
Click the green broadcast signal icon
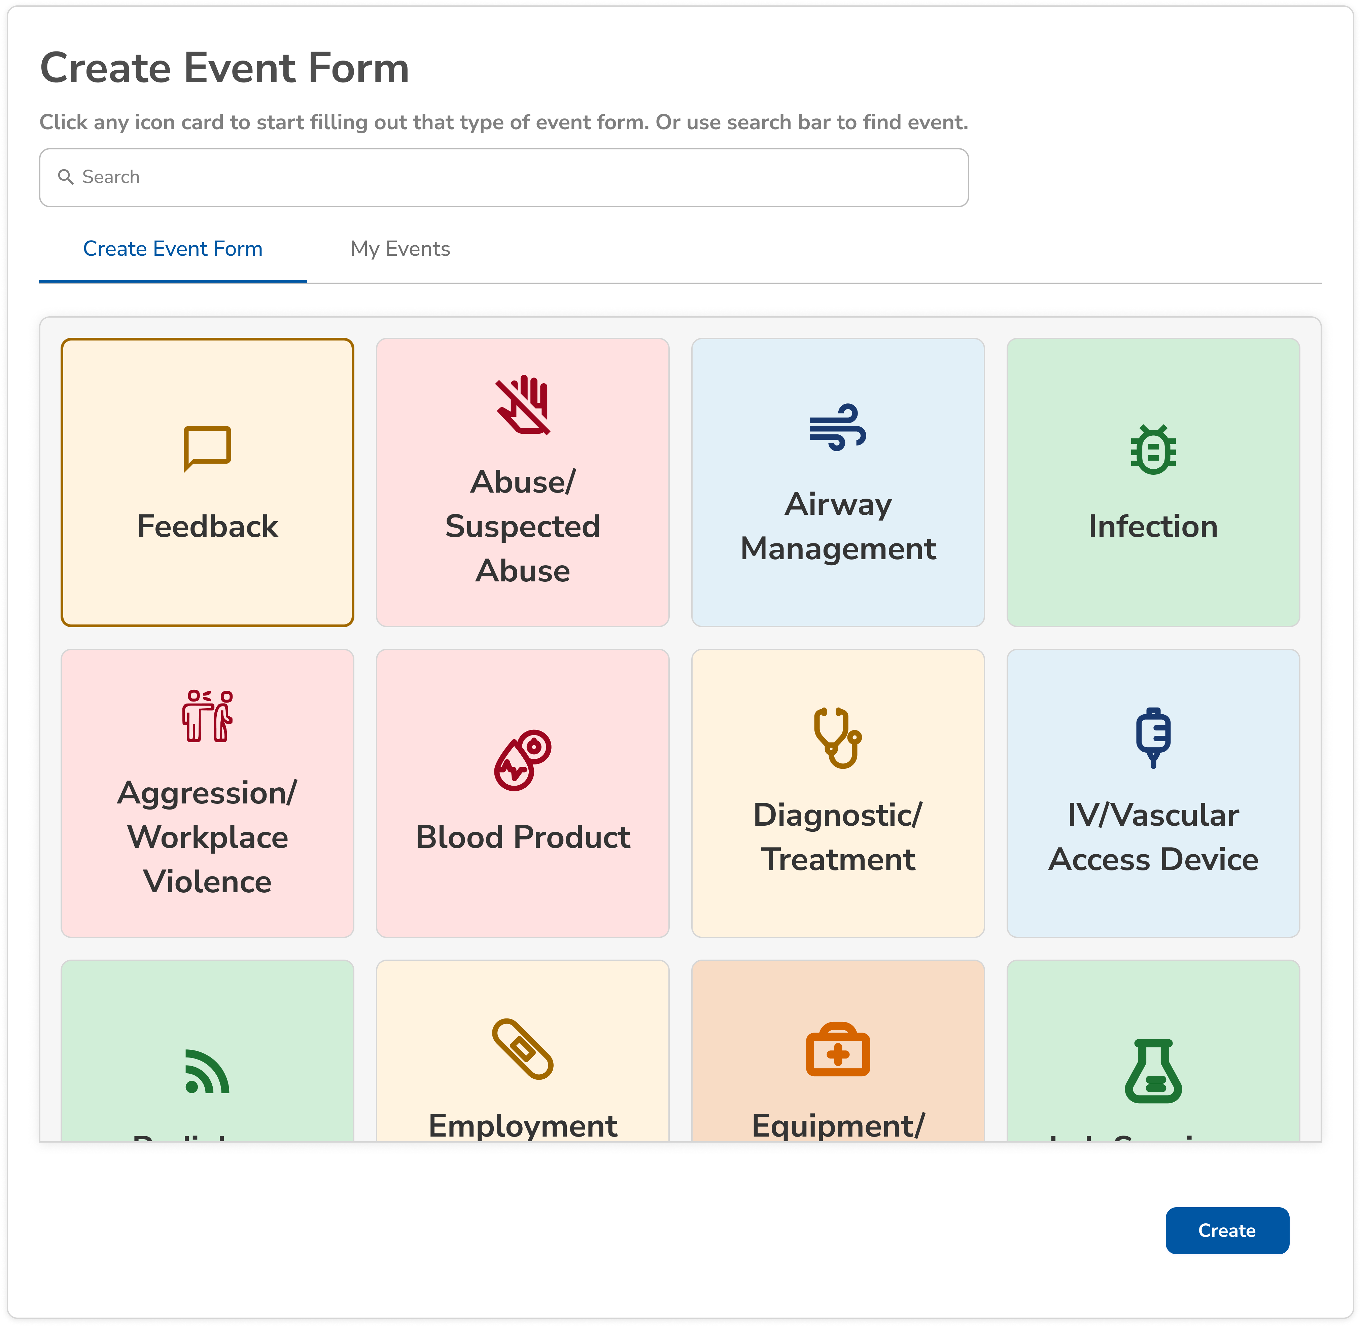pyautogui.click(x=207, y=1071)
